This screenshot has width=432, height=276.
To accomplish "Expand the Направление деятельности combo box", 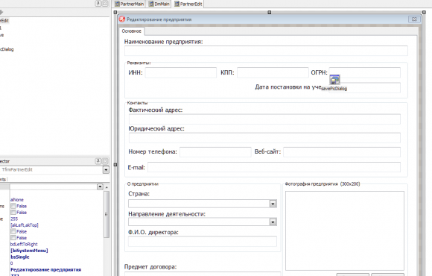I will (x=273, y=222).
